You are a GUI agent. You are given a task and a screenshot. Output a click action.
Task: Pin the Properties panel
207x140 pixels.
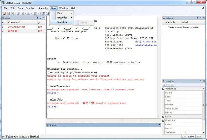(x=201, y=81)
